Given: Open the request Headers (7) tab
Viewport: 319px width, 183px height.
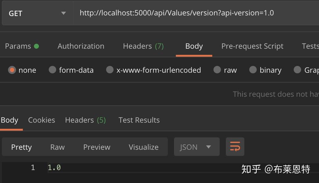Looking at the screenshot, I should [x=143, y=46].
